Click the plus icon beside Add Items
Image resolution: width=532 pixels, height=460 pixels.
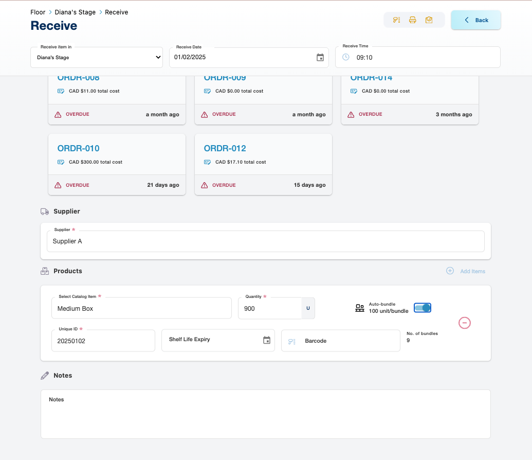point(450,271)
